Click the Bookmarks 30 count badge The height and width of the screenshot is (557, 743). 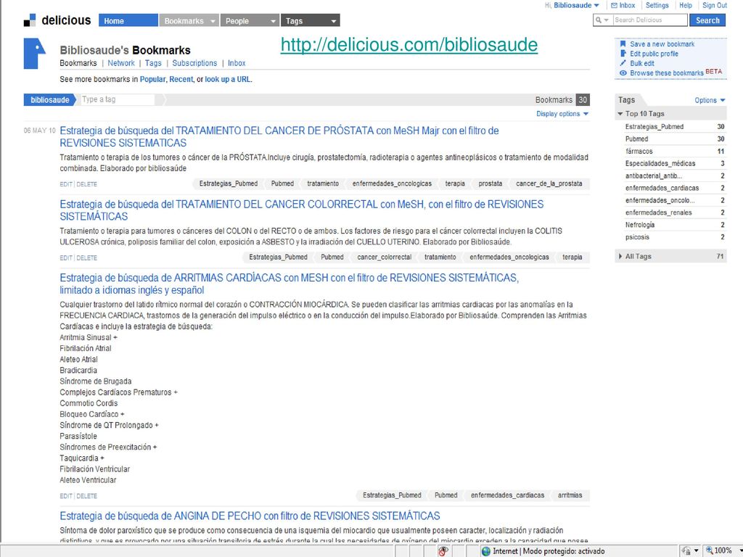[x=583, y=100]
